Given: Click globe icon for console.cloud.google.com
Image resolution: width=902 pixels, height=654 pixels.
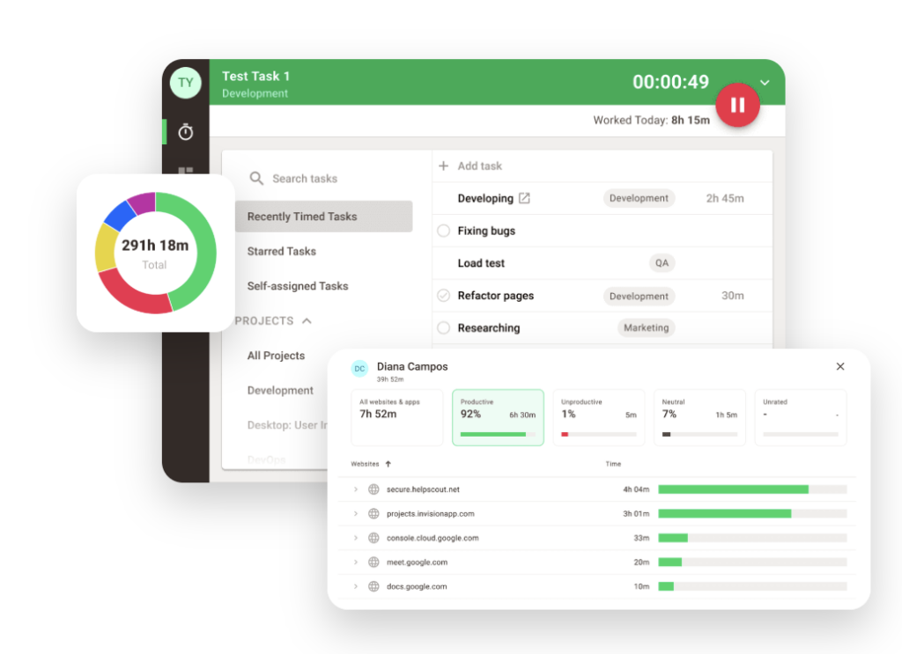Looking at the screenshot, I should pyautogui.click(x=373, y=538).
